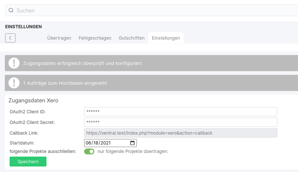The width and height of the screenshot is (298, 172).
Task: Click the OAuth2 Client Secret input
Action: pyautogui.click(x=180, y=122)
